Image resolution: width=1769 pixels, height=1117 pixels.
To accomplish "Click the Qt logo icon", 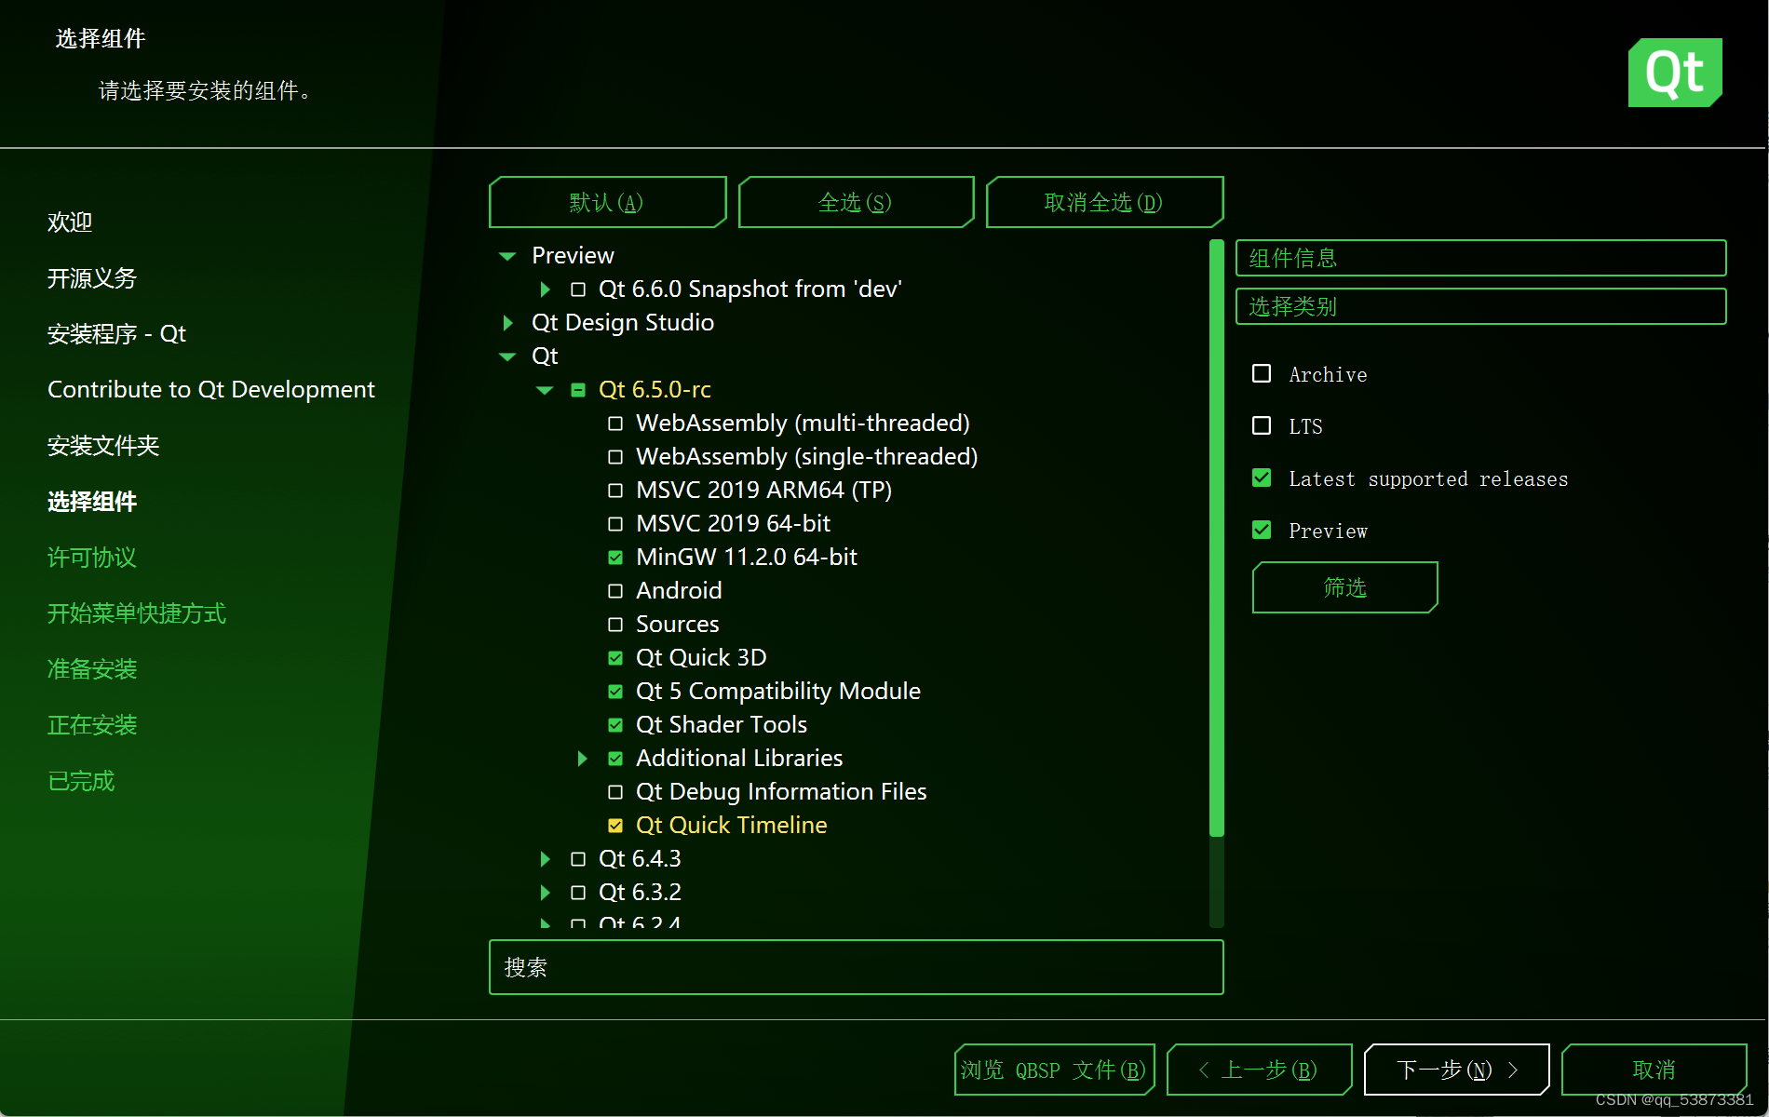I will pyautogui.click(x=1674, y=73).
